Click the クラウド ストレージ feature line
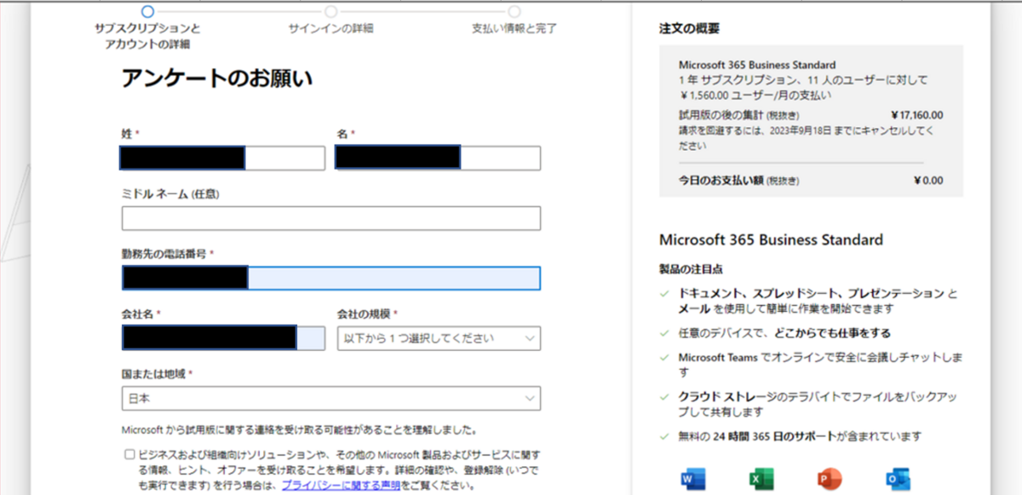The width and height of the screenshot is (1022, 495). click(818, 405)
